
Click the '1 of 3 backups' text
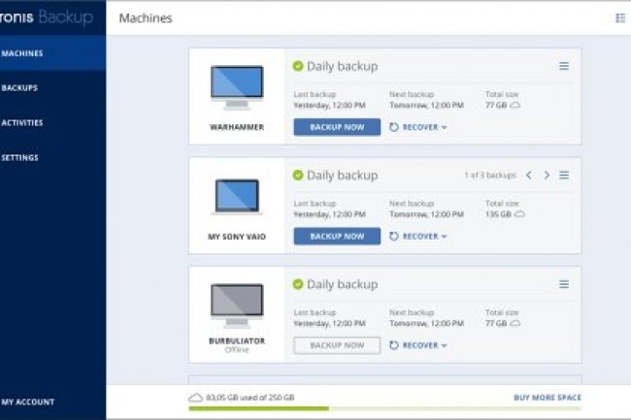(x=490, y=176)
